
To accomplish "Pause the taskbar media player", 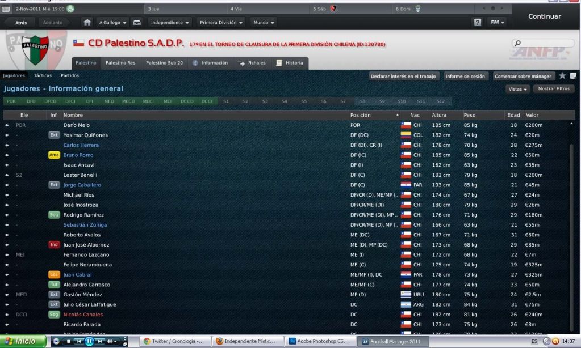I will (x=89, y=341).
